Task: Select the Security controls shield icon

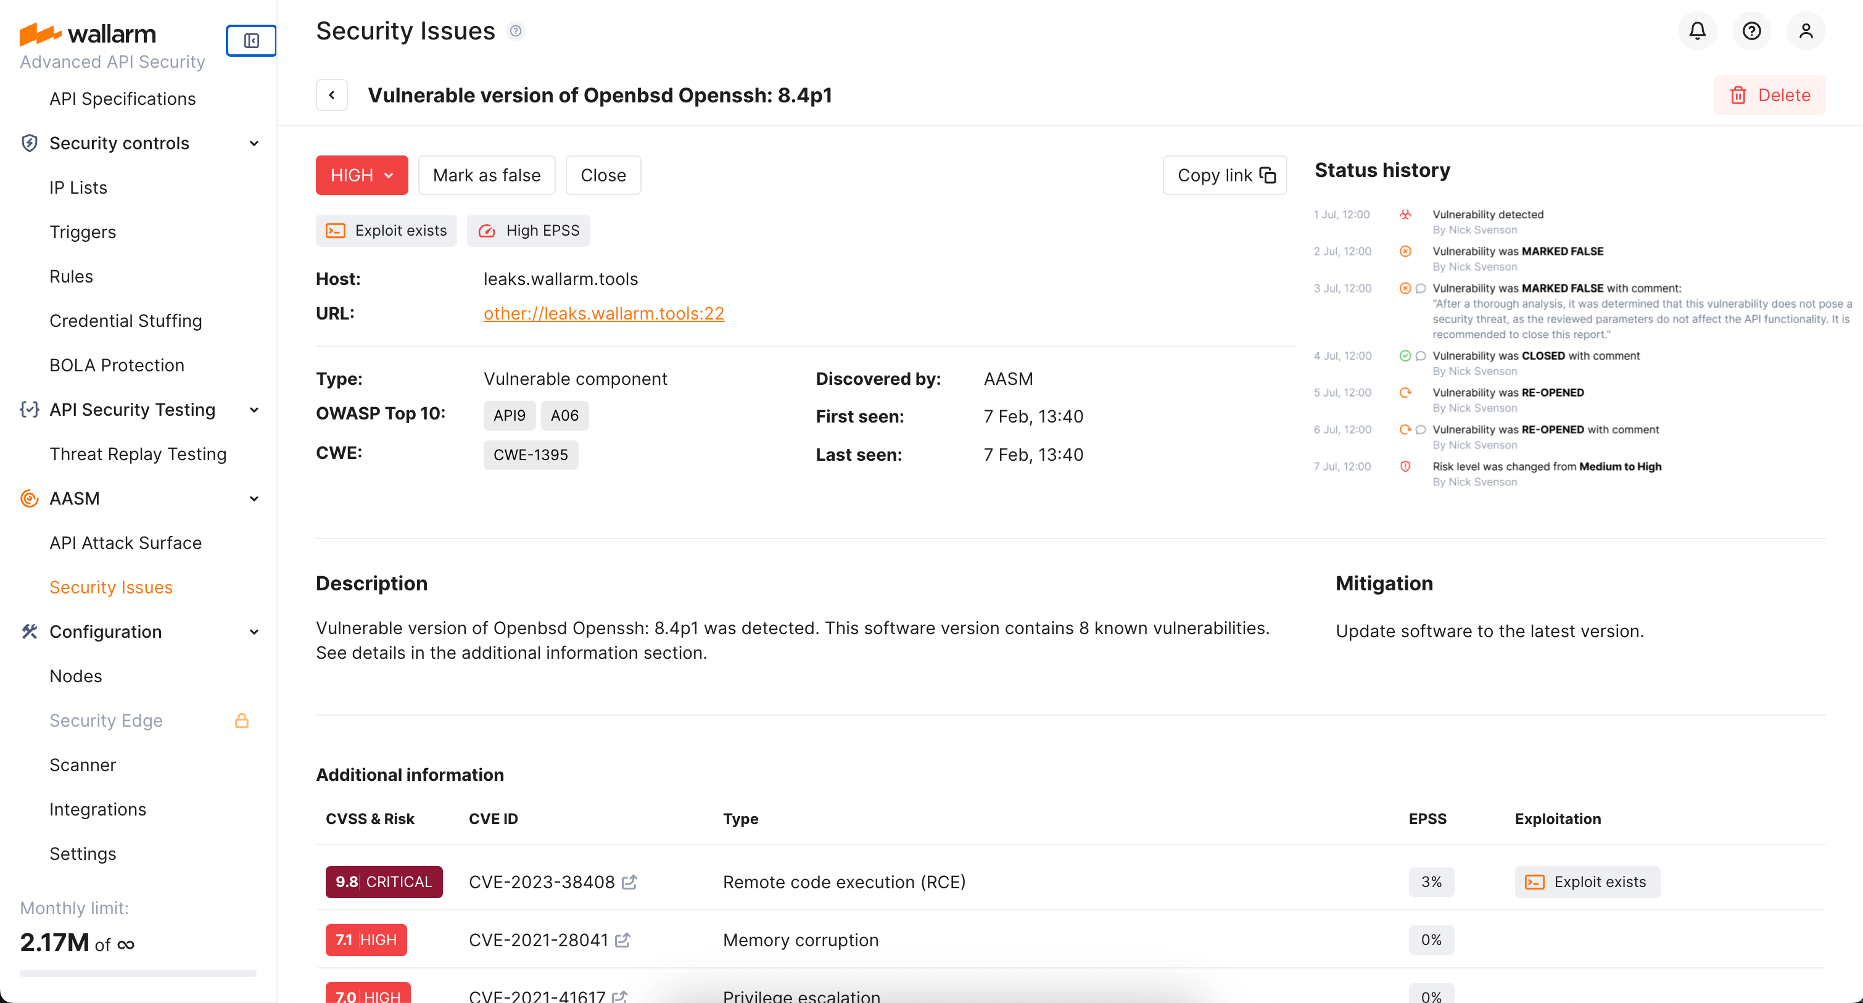Action: click(x=29, y=142)
